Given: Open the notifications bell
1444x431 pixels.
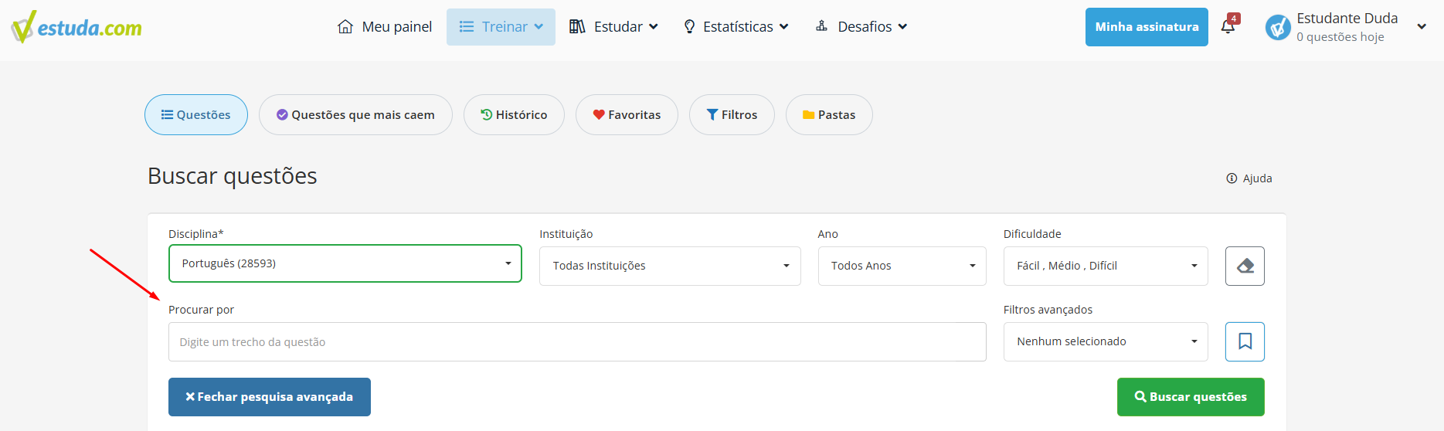Looking at the screenshot, I should [1228, 26].
